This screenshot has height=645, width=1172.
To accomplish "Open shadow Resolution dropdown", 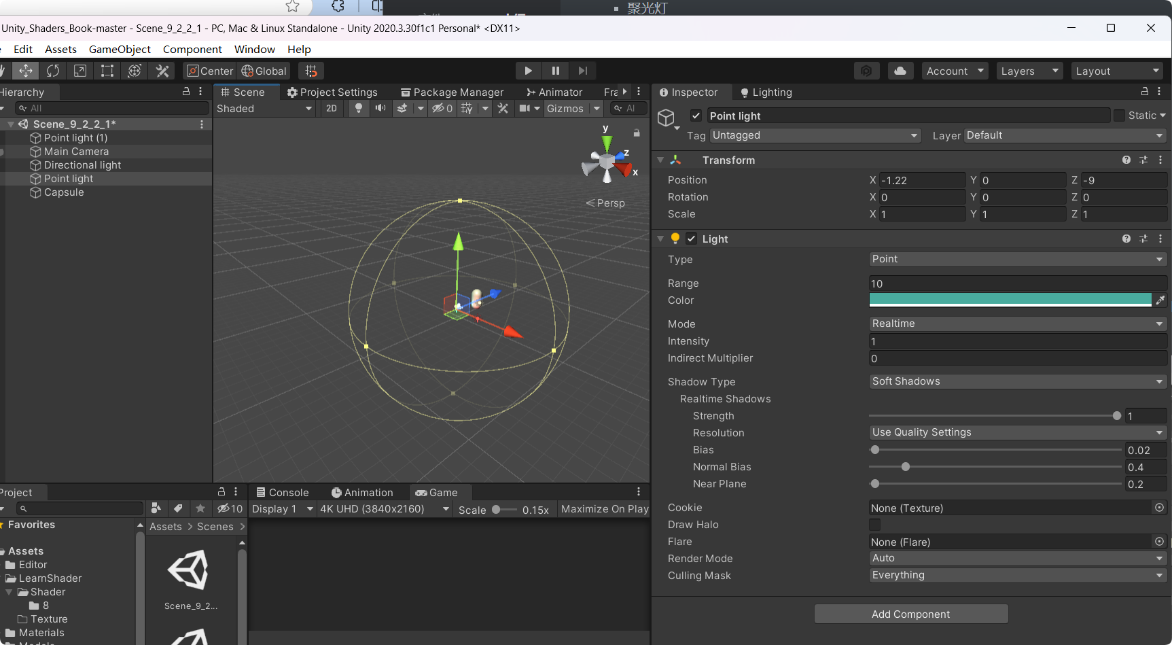I will [x=1018, y=432].
